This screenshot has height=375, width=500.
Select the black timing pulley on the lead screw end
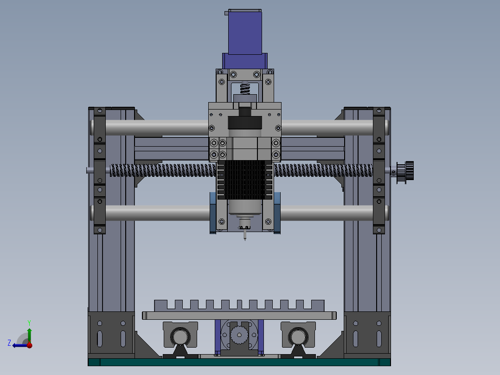tap(405, 172)
